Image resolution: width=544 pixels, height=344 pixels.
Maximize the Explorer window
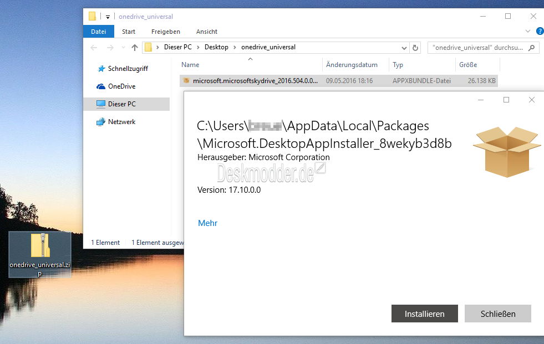click(x=508, y=16)
